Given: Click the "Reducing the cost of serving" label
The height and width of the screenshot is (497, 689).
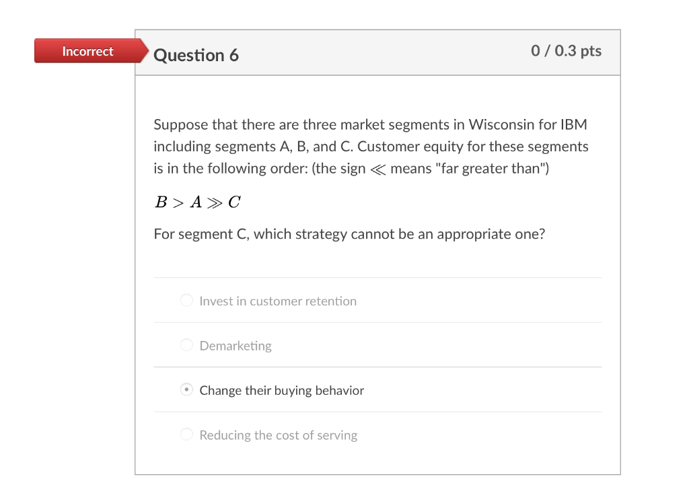Looking at the screenshot, I should pos(278,435).
